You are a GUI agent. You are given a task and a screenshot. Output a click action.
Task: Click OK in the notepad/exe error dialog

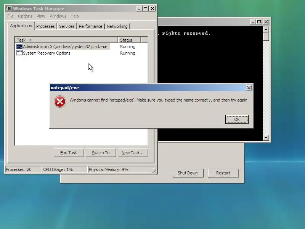(x=237, y=119)
